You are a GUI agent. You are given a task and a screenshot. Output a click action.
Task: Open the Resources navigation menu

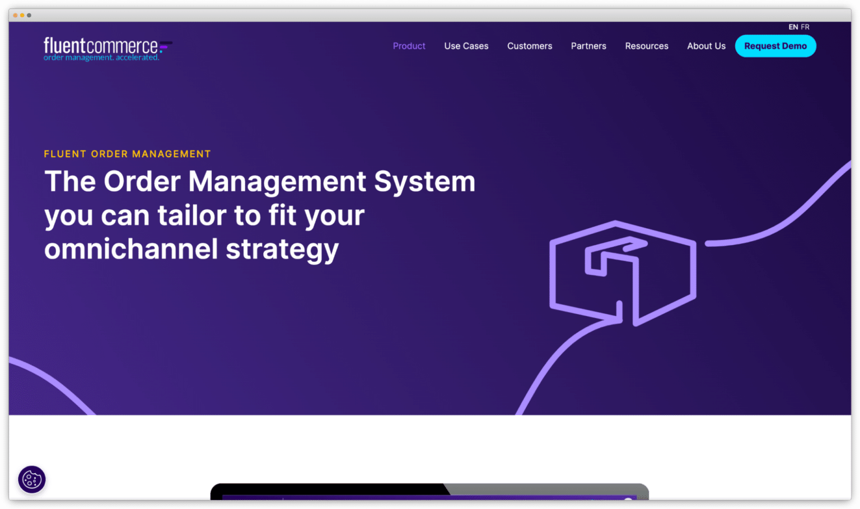point(646,46)
